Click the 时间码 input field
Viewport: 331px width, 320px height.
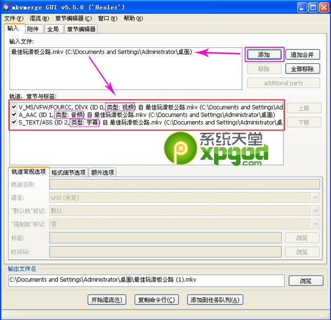(x=165, y=252)
